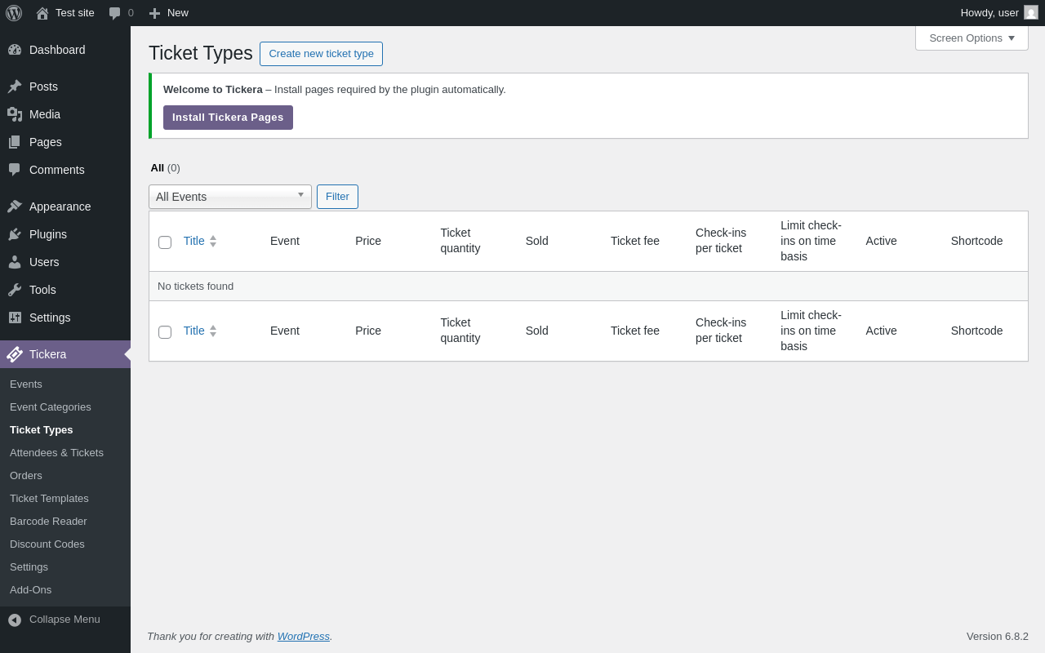The width and height of the screenshot is (1045, 653).
Task: Click the Tools wrench icon in sidebar
Action: click(15, 290)
